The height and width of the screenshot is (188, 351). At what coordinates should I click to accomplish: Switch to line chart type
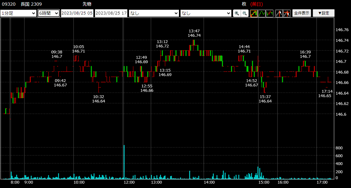coord(262,13)
